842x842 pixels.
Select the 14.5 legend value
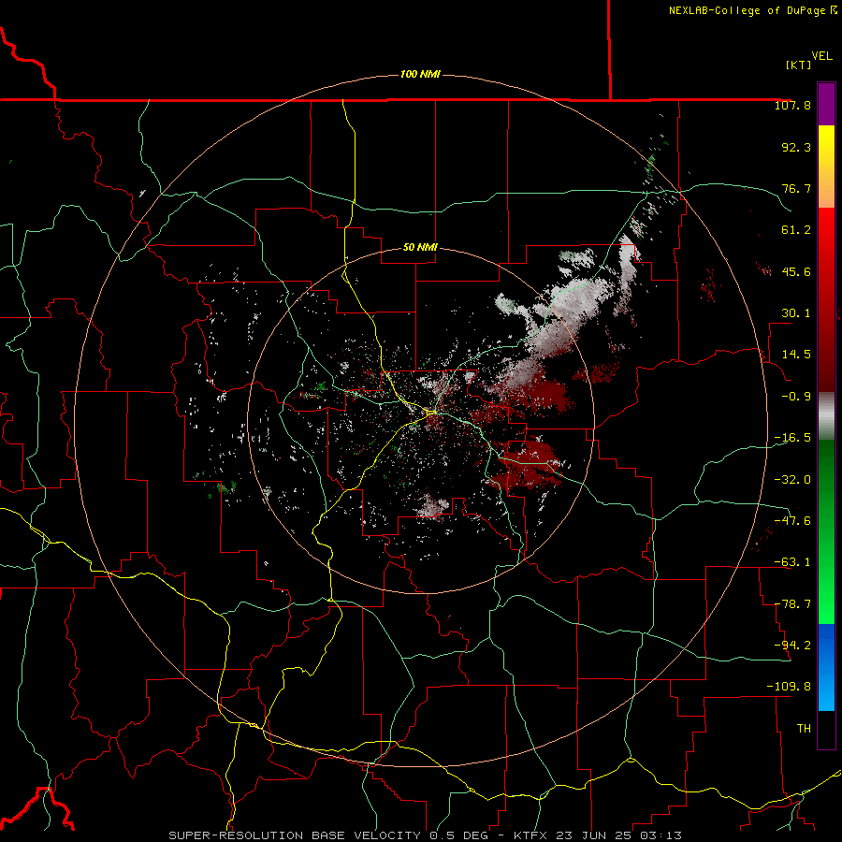796,355
